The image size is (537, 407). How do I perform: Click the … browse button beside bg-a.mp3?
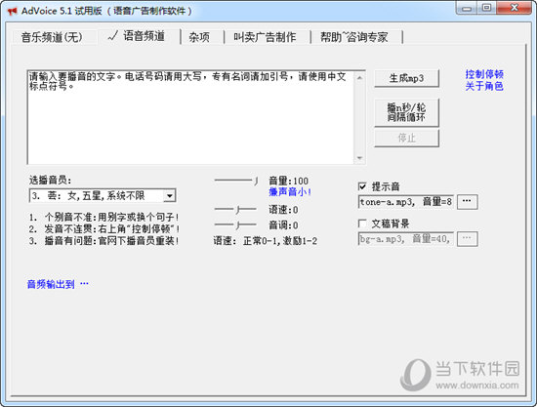point(467,239)
